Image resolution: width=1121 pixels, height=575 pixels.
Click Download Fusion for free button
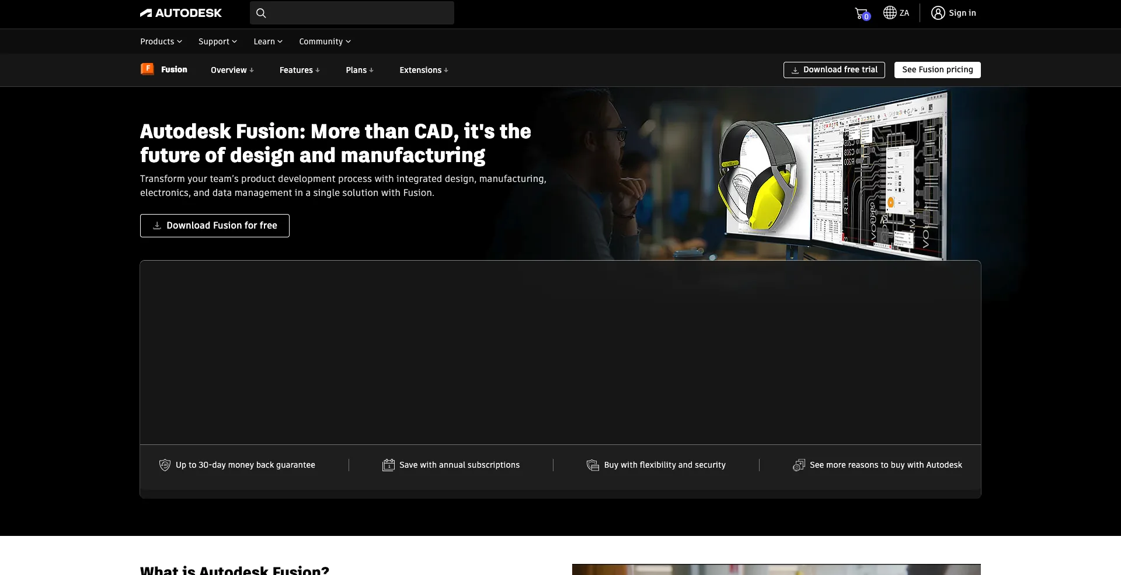pyautogui.click(x=215, y=226)
